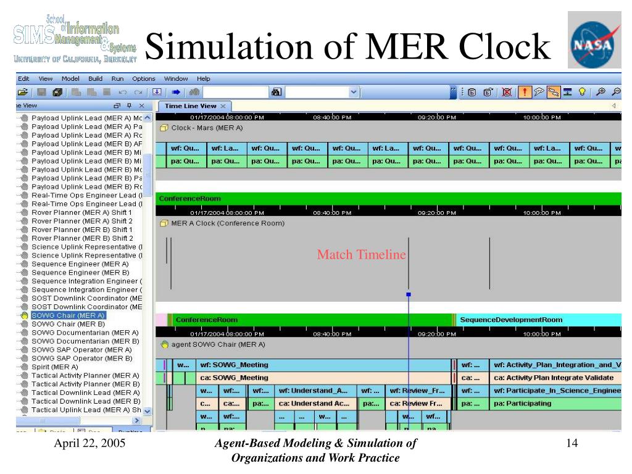This screenshot has height=474, width=632.
Task: Click the crossed-out red toolbar icon
Action: point(507,93)
